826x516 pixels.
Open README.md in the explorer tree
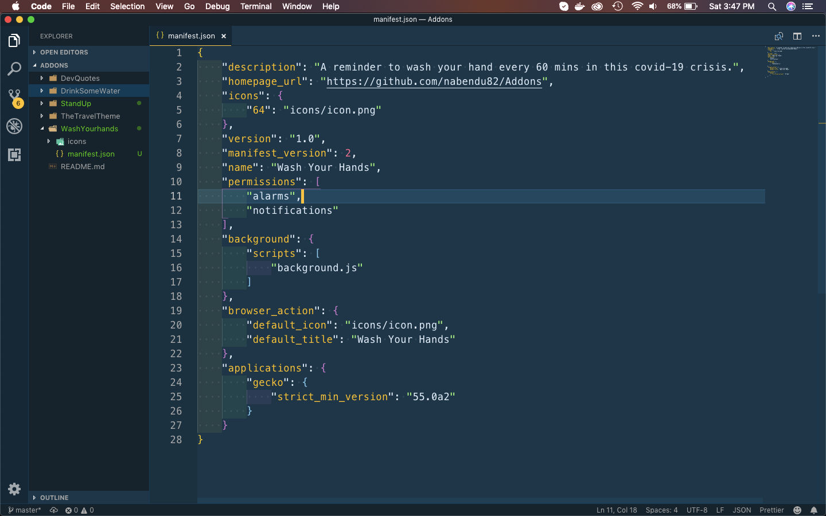point(89,166)
